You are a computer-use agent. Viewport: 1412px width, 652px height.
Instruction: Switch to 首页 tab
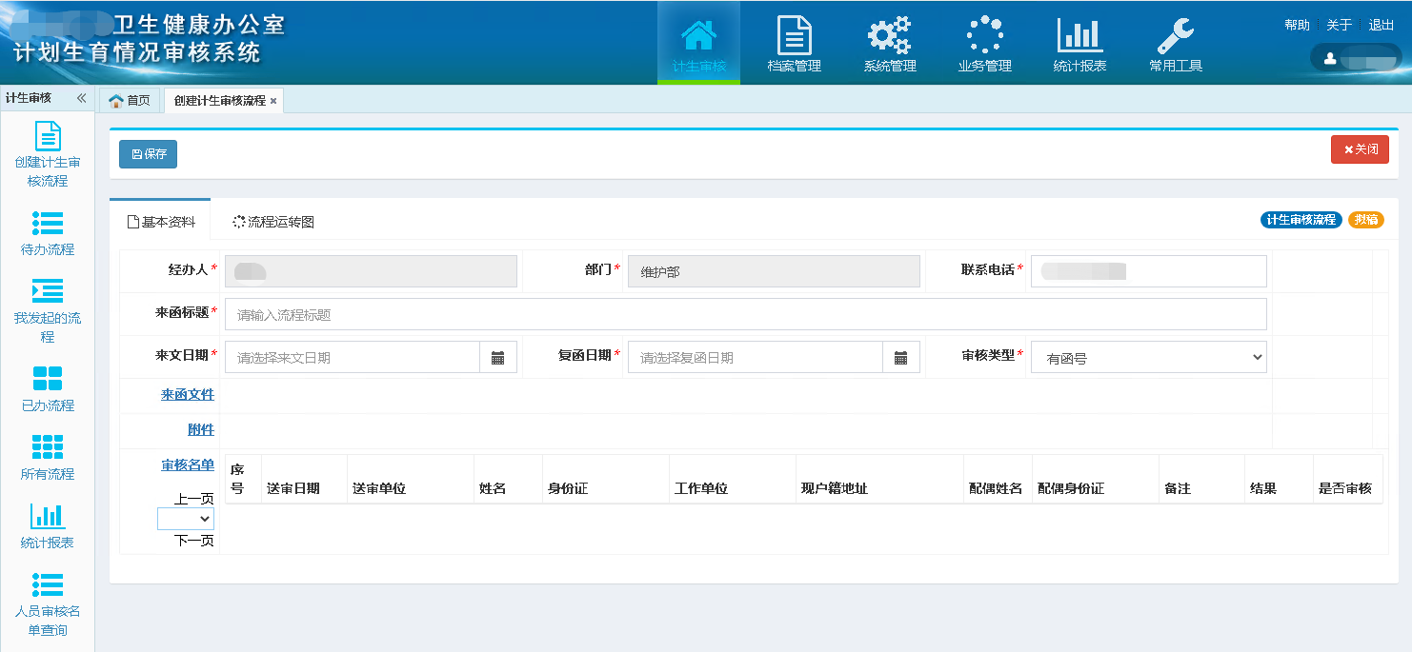[x=130, y=100]
